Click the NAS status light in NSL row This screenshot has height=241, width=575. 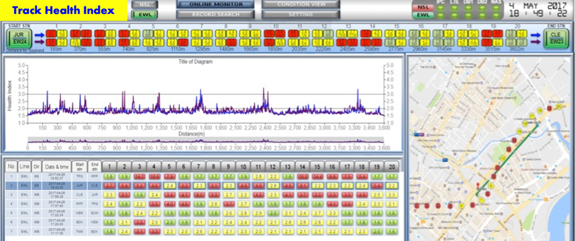[x=496, y=7]
